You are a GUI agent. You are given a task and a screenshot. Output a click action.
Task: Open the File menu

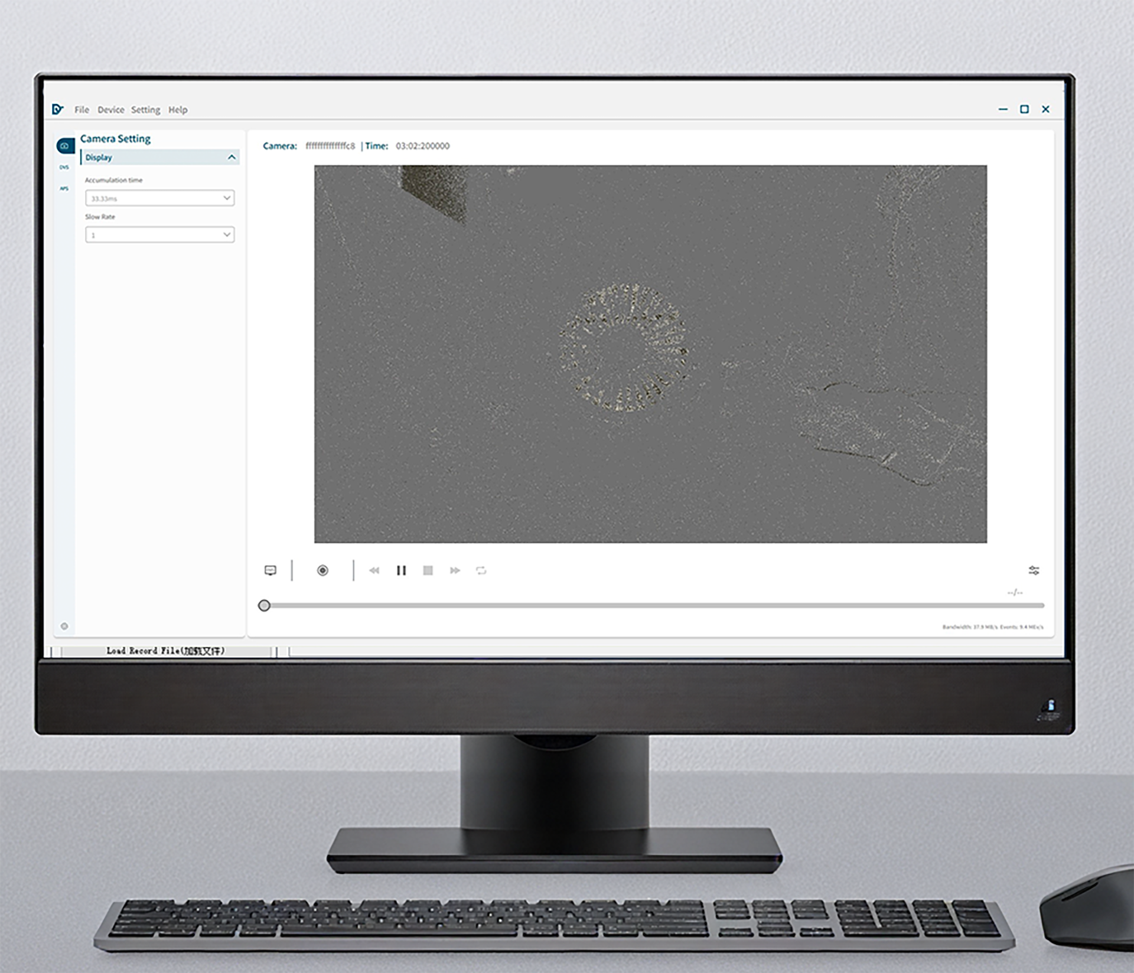coord(82,110)
